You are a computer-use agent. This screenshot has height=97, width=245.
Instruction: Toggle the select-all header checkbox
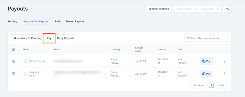14,50
